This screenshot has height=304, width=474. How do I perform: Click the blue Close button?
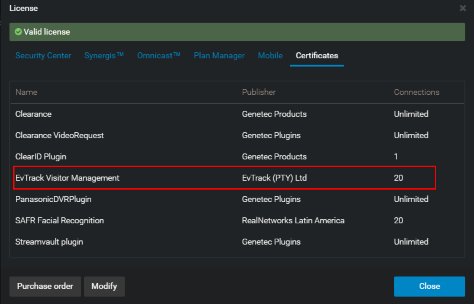[x=430, y=286]
